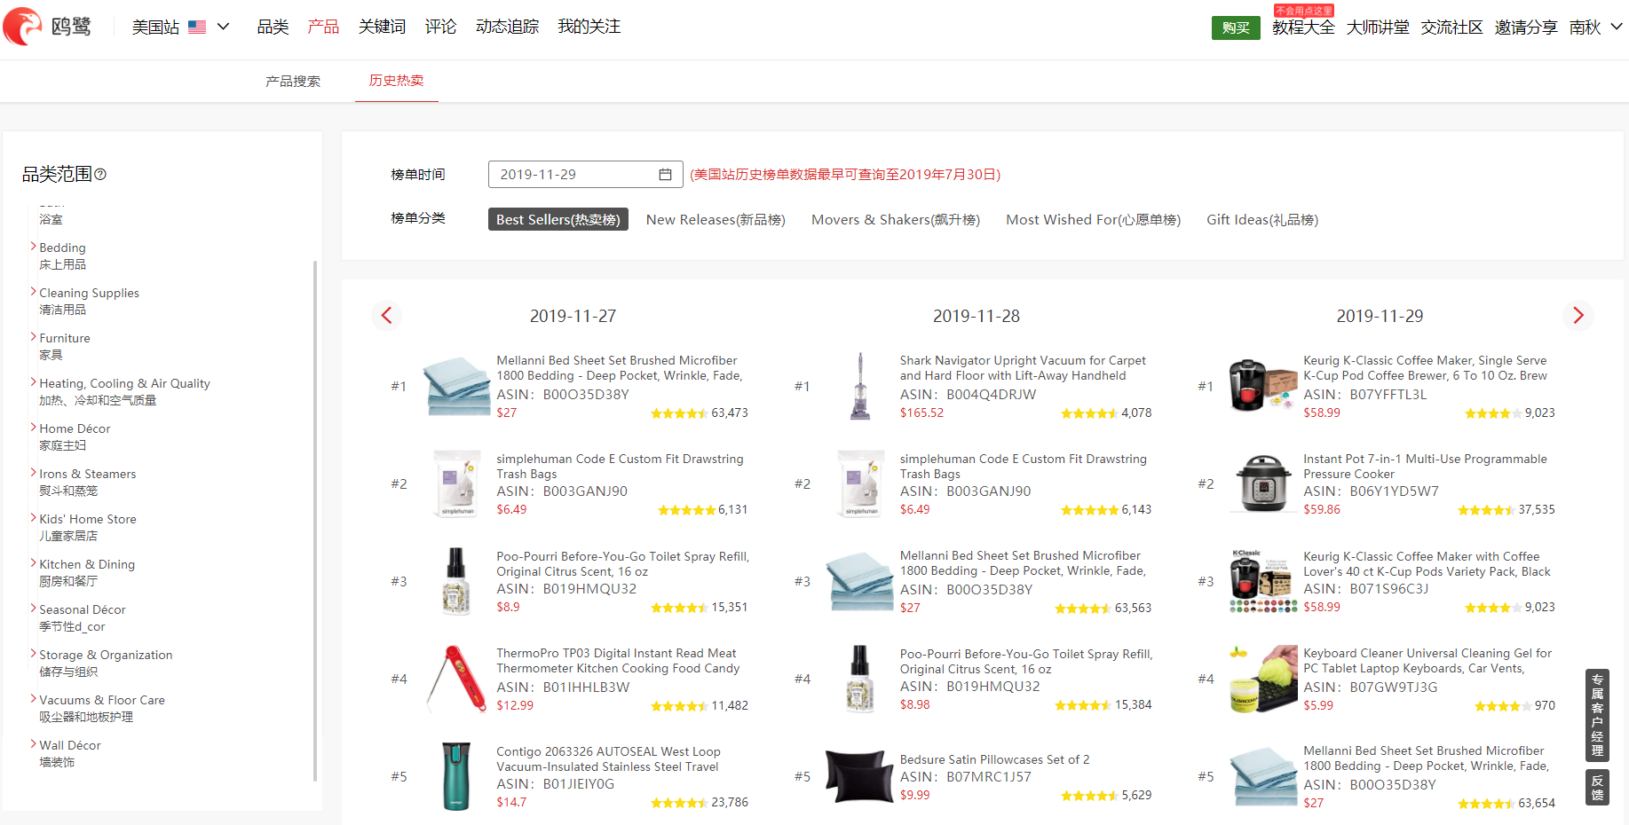Click the next dates right arrow
This screenshot has height=825, width=1629.
[1578, 316]
